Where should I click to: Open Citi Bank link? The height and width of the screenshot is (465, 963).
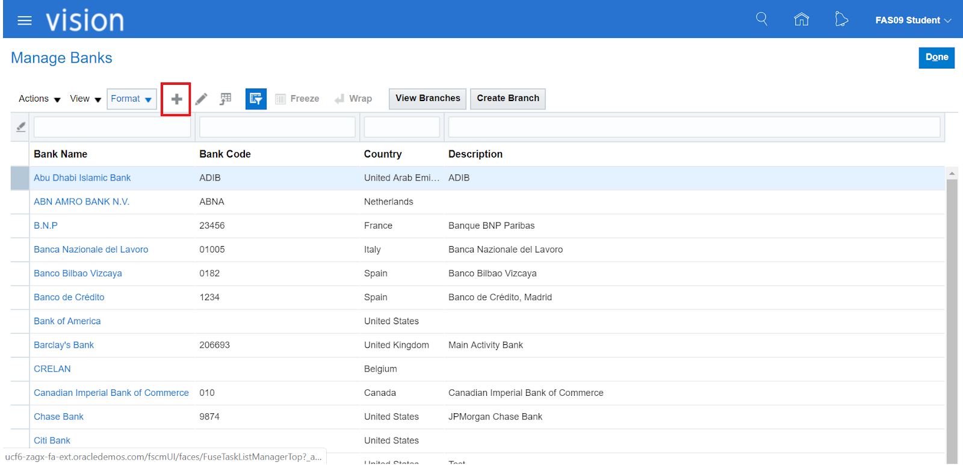coord(52,441)
